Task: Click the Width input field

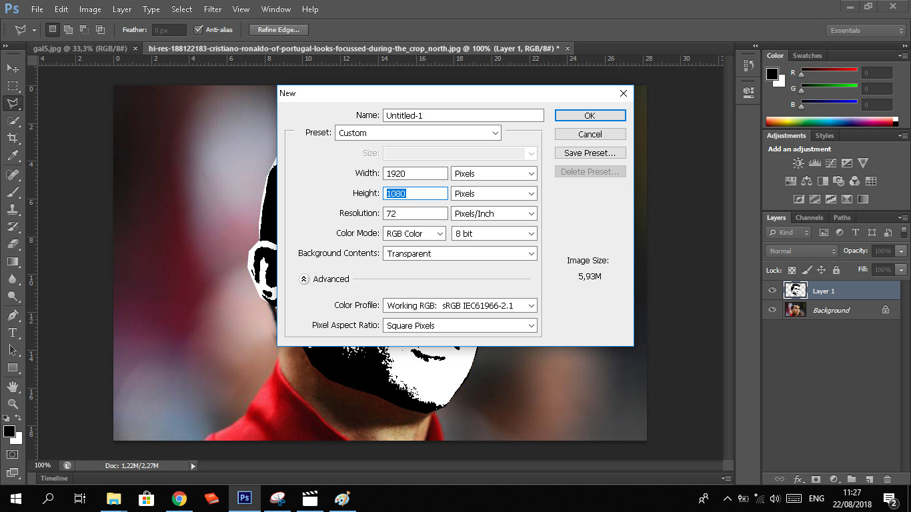Action: coord(415,173)
